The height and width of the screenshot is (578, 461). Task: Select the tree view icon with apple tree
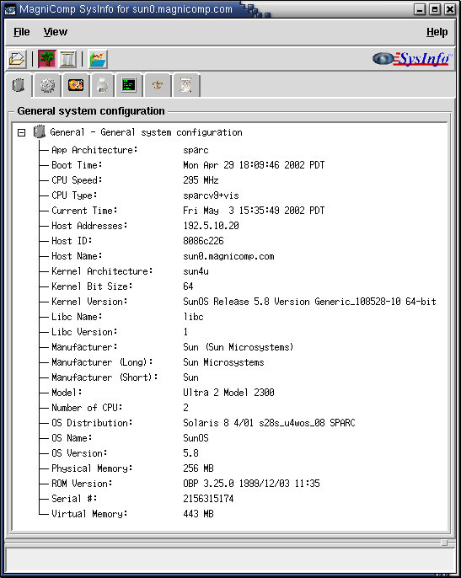point(47,59)
